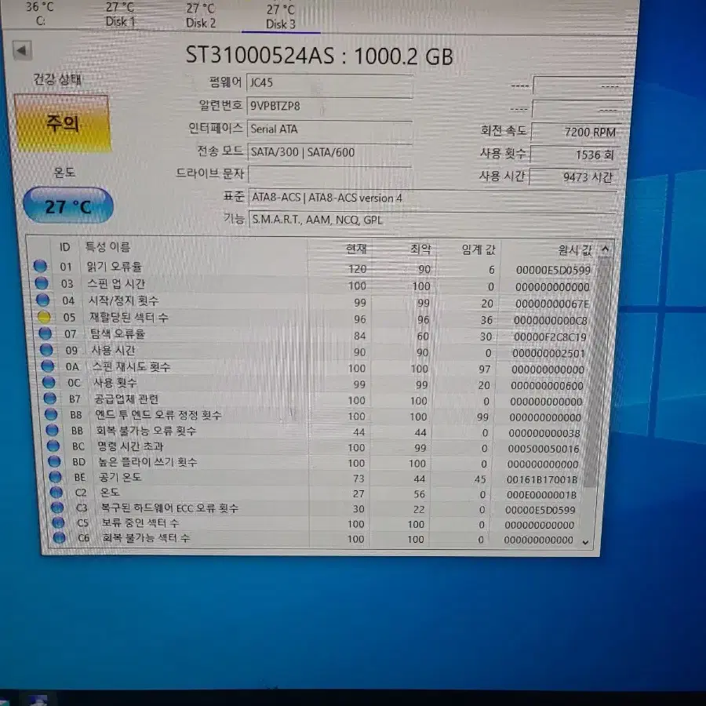Click the standard field ATA8-ACS version 4
Image resolution: width=706 pixels, height=706 pixels.
[x=432, y=198]
